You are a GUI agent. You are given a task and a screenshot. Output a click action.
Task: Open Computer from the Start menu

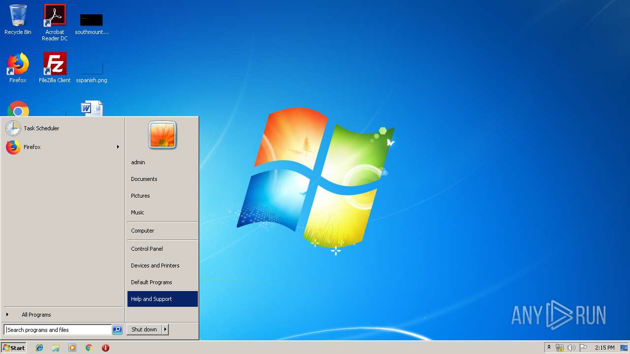(162, 231)
